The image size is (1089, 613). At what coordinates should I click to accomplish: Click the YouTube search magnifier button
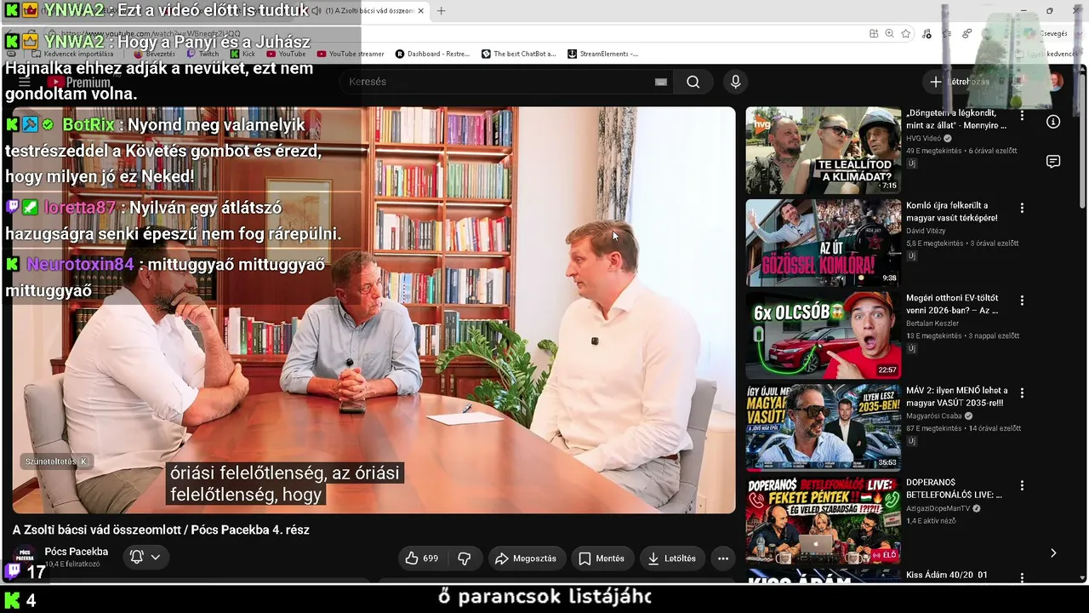[693, 82]
